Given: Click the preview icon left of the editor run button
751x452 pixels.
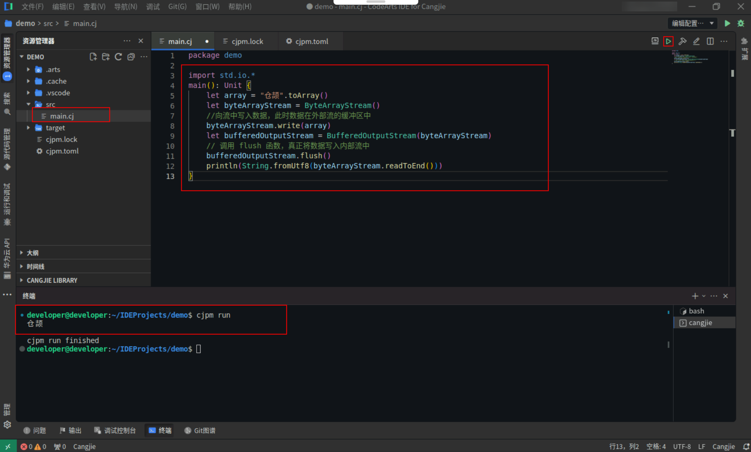Looking at the screenshot, I should [655, 41].
